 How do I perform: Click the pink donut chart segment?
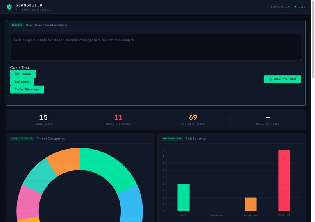click(x=28, y=203)
